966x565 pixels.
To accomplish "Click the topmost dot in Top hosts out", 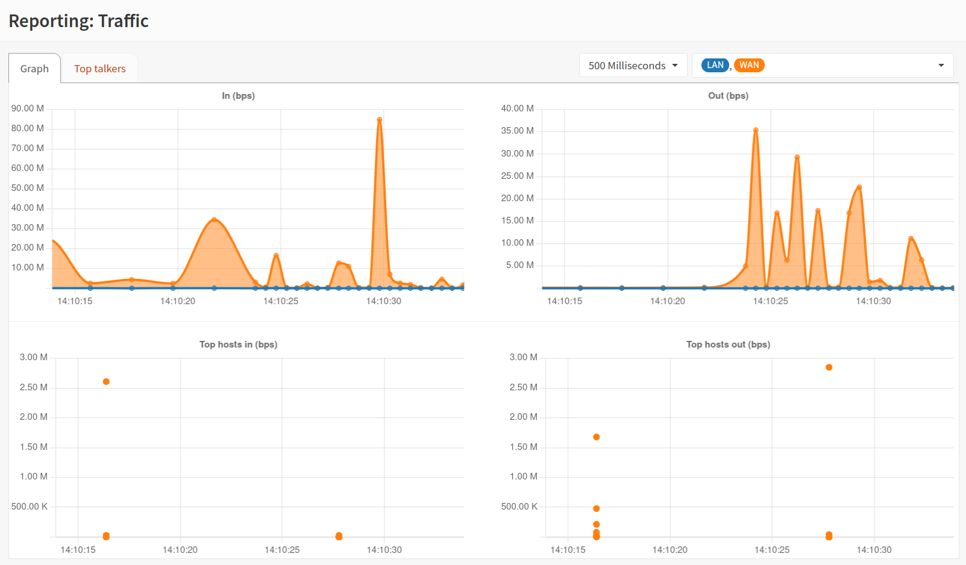I will 829,367.
